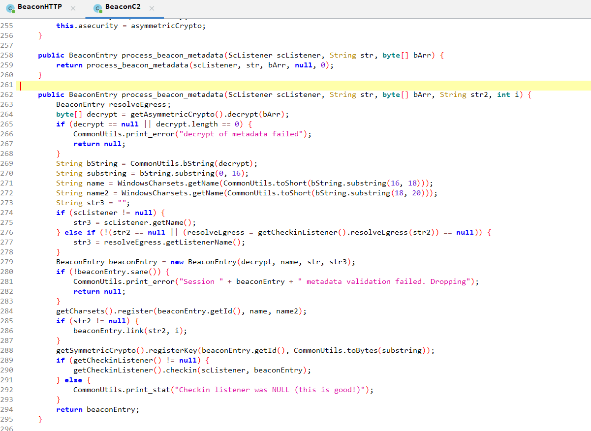This screenshot has height=431, width=591.
Task: Click "asymmetricCrypto" on line 255
Action: [x=166, y=26]
